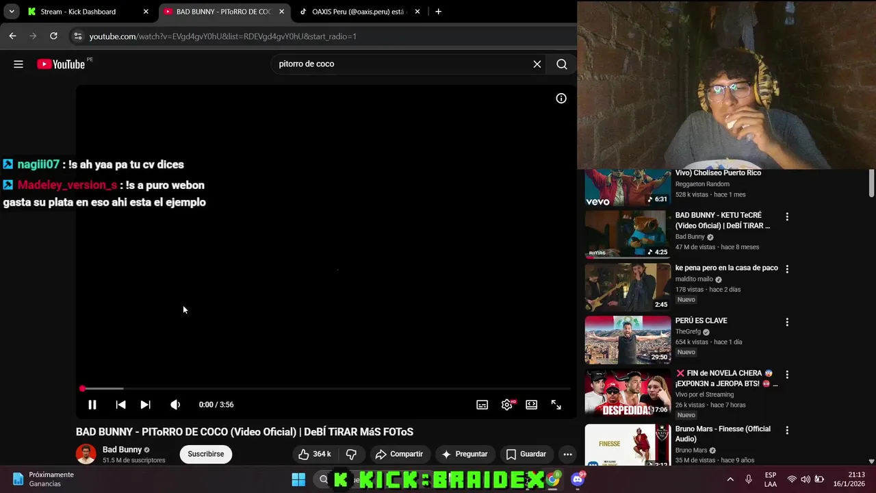Viewport: 876px width, 493px height.
Task: Toggle theater mode on the player
Action: tap(532, 405)
